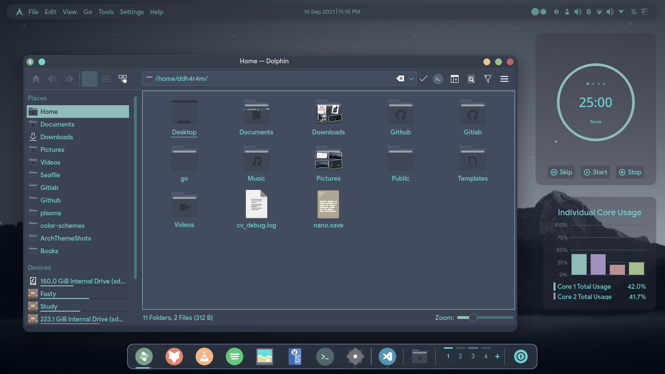Open the Fasty device
This screenshot has height=374, width=665.
point(78,294)
